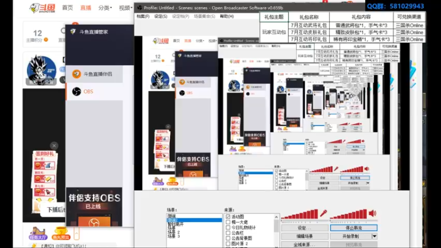441x248 pixels.
Task: Click the orange 斗鱼直播伴侣 icon in the sidebar
Action: (x=77, y=74)
